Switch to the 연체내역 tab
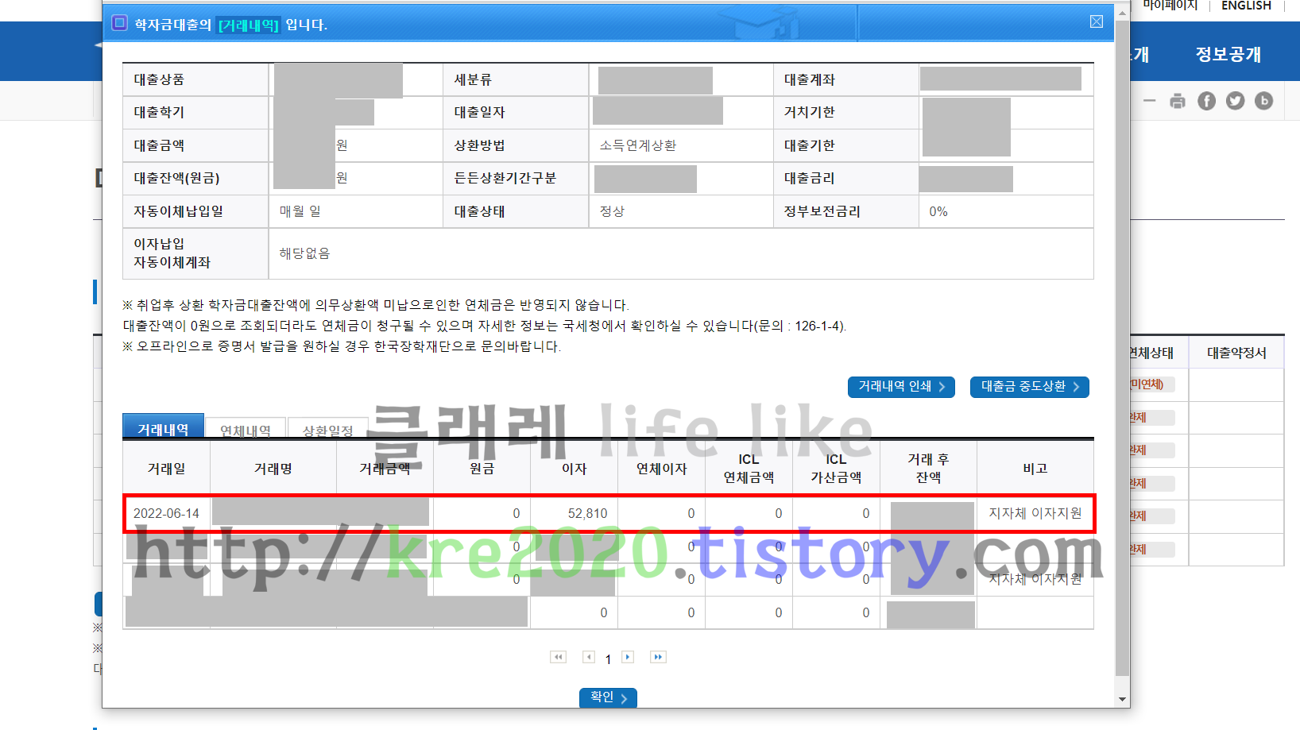 (x=246, y=429)
